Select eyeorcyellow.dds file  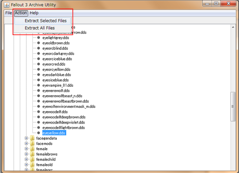tap(56, 70)
